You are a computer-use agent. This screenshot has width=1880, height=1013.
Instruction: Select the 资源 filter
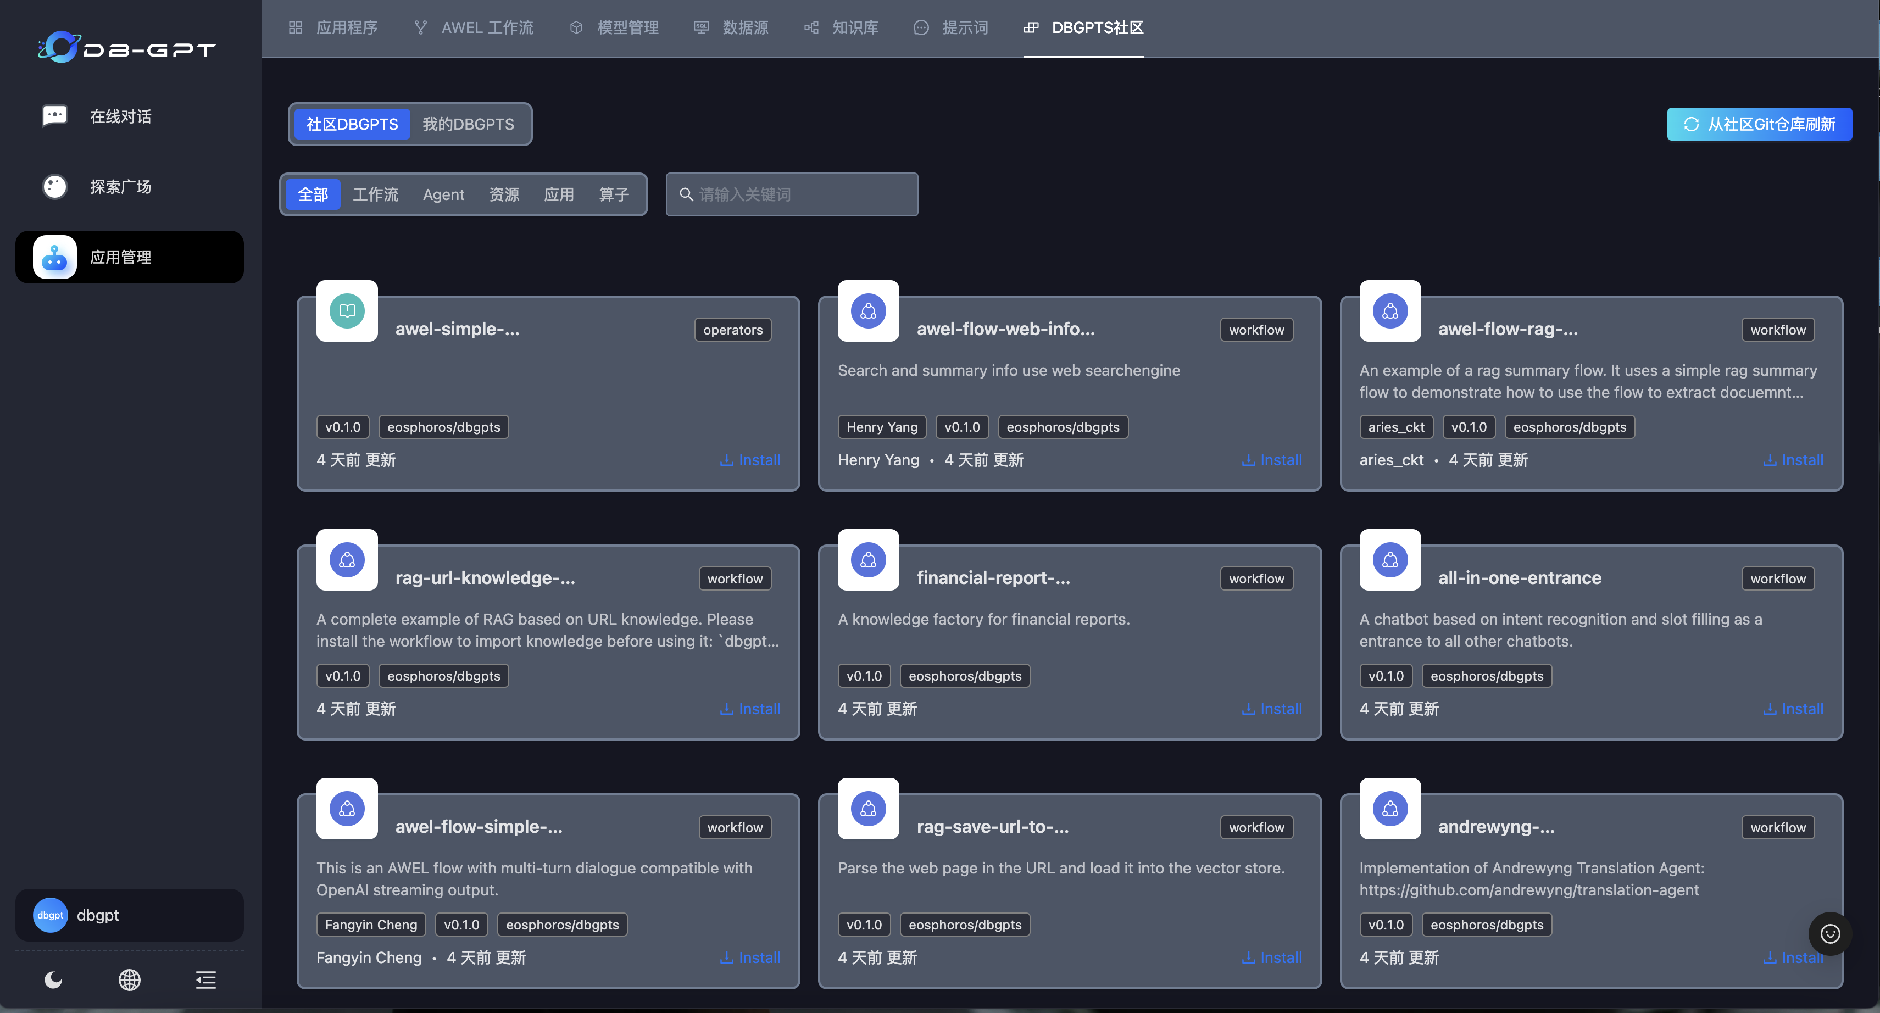[504, 194]
